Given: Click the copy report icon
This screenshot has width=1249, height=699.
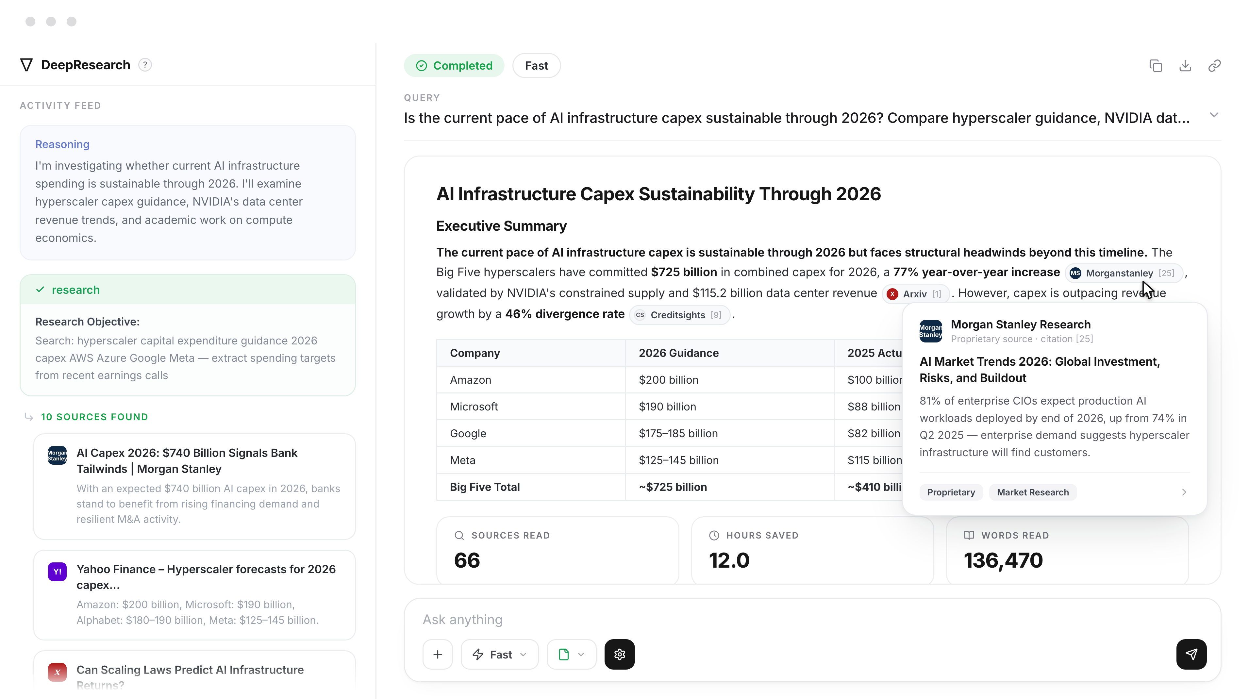Looking at the screenshot, I should [x=1156, y=66].
